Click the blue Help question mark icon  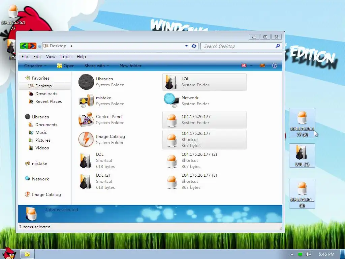click(274, 65)
